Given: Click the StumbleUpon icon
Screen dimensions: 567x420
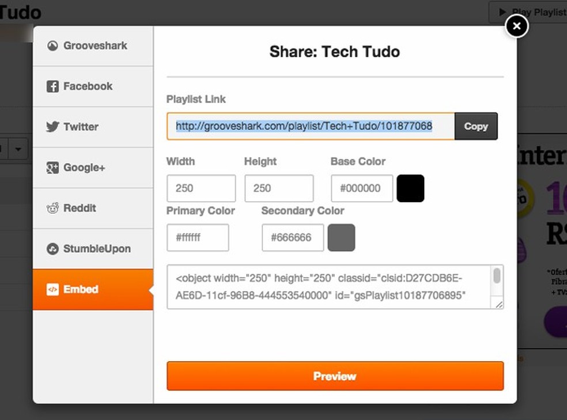Looking at the screenshot, I should point(52,249).
